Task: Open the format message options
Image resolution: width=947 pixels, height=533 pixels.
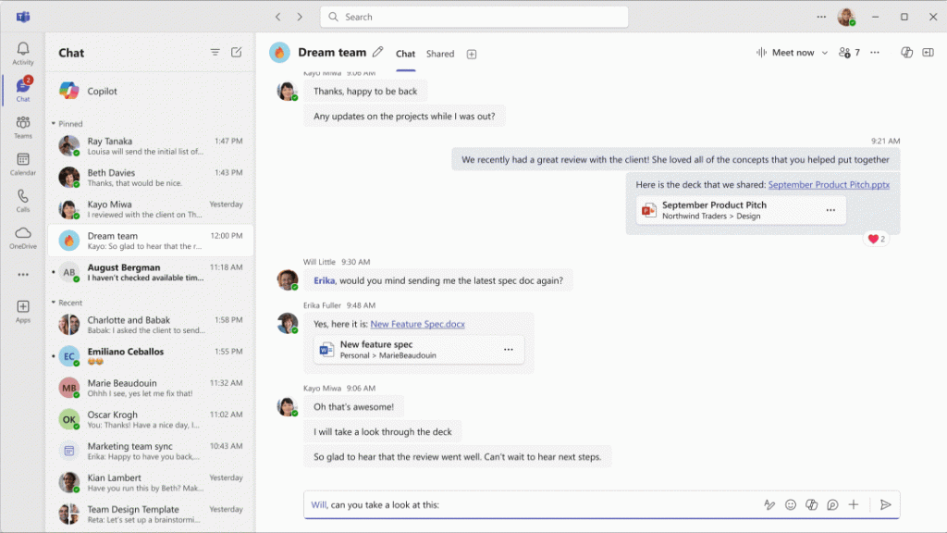Action: tap(769, 504)
